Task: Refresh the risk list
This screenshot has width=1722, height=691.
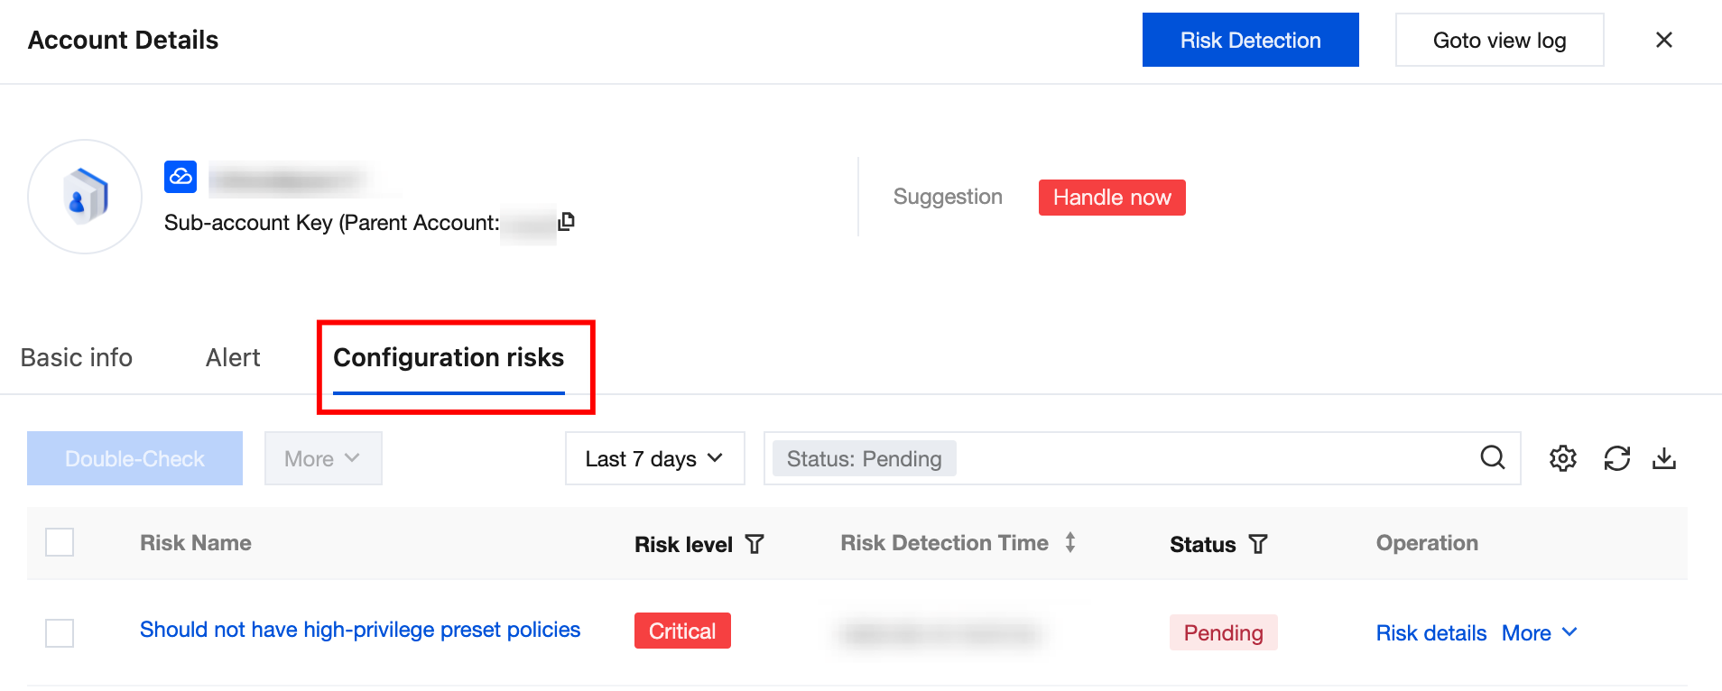Action: coord(1616,458)
